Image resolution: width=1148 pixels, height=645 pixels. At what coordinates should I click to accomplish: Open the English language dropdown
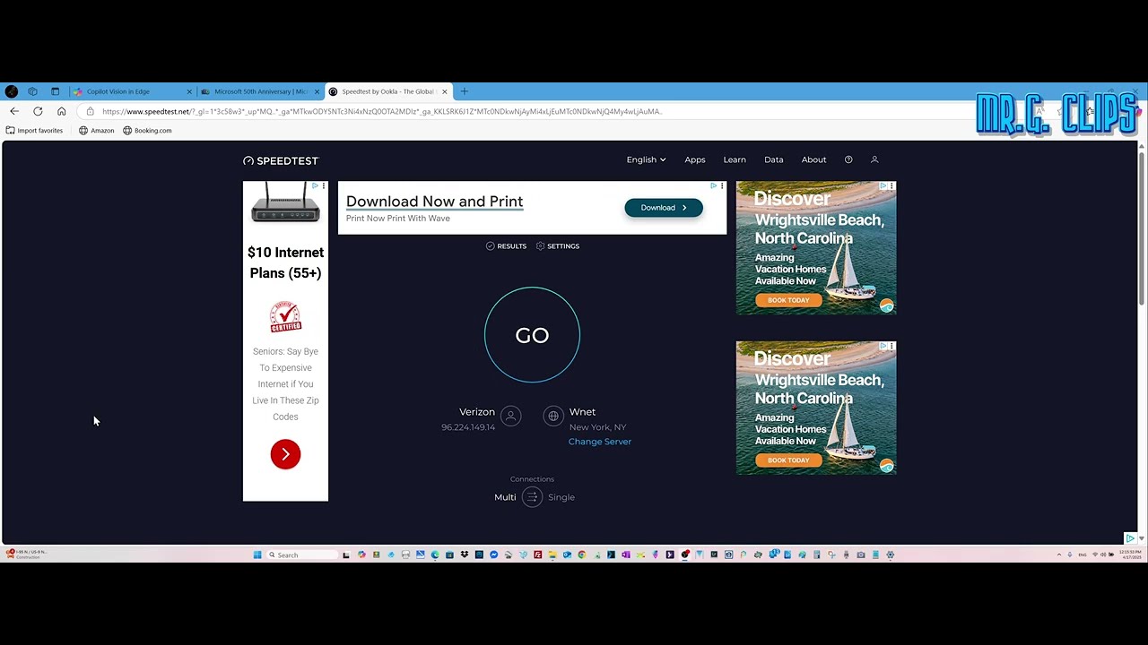(646, 159)
